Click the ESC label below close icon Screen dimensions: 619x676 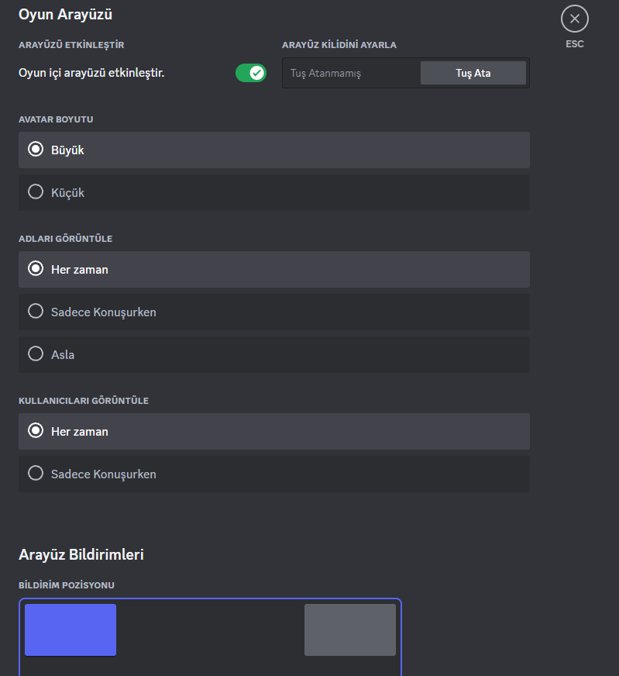click(x=574, y=44)
